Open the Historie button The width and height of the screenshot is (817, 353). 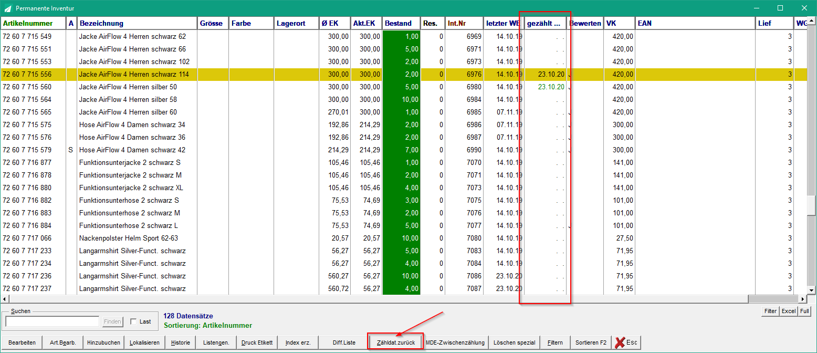[181, 342]
